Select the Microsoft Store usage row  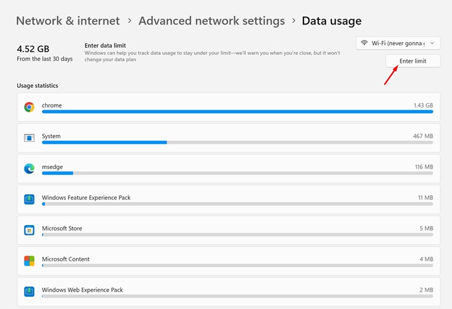[226, 229]
